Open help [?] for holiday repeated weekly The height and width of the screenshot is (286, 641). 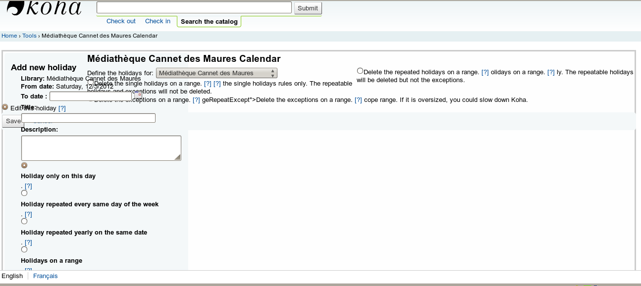click(28, 214)
